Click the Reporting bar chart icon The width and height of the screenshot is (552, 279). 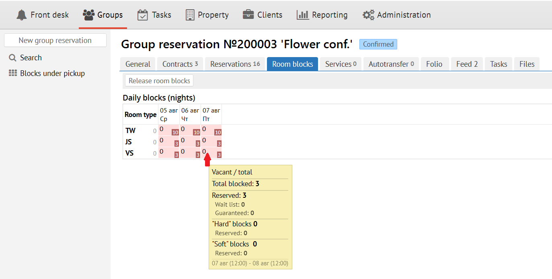point(303,15)
